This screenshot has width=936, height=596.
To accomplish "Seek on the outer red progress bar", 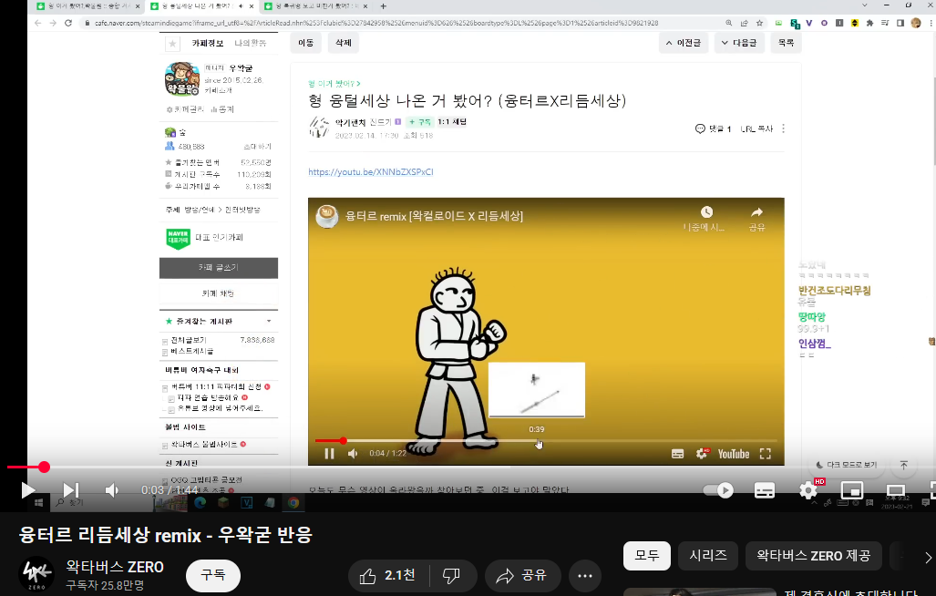I will click(x=468, y=468).
